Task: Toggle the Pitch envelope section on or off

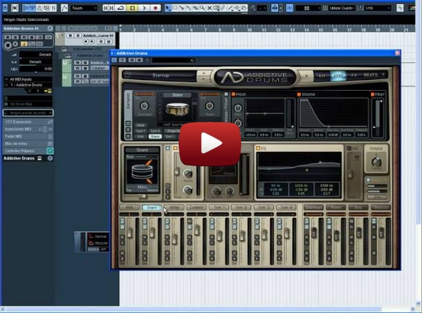Action: click(x=233, y=94)
